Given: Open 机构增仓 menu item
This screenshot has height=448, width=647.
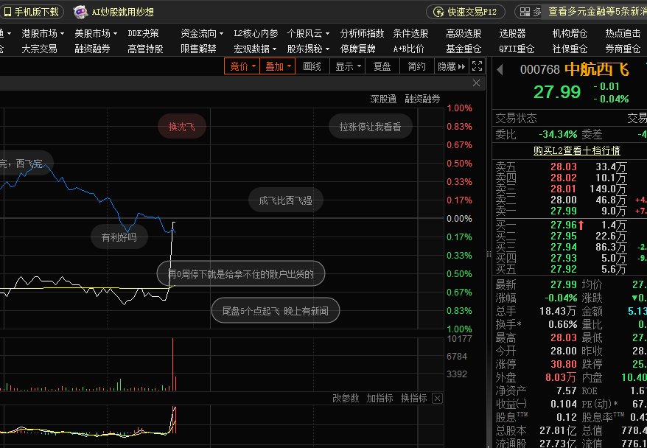Looking at the screenshot, I should [x=570, y=33].
